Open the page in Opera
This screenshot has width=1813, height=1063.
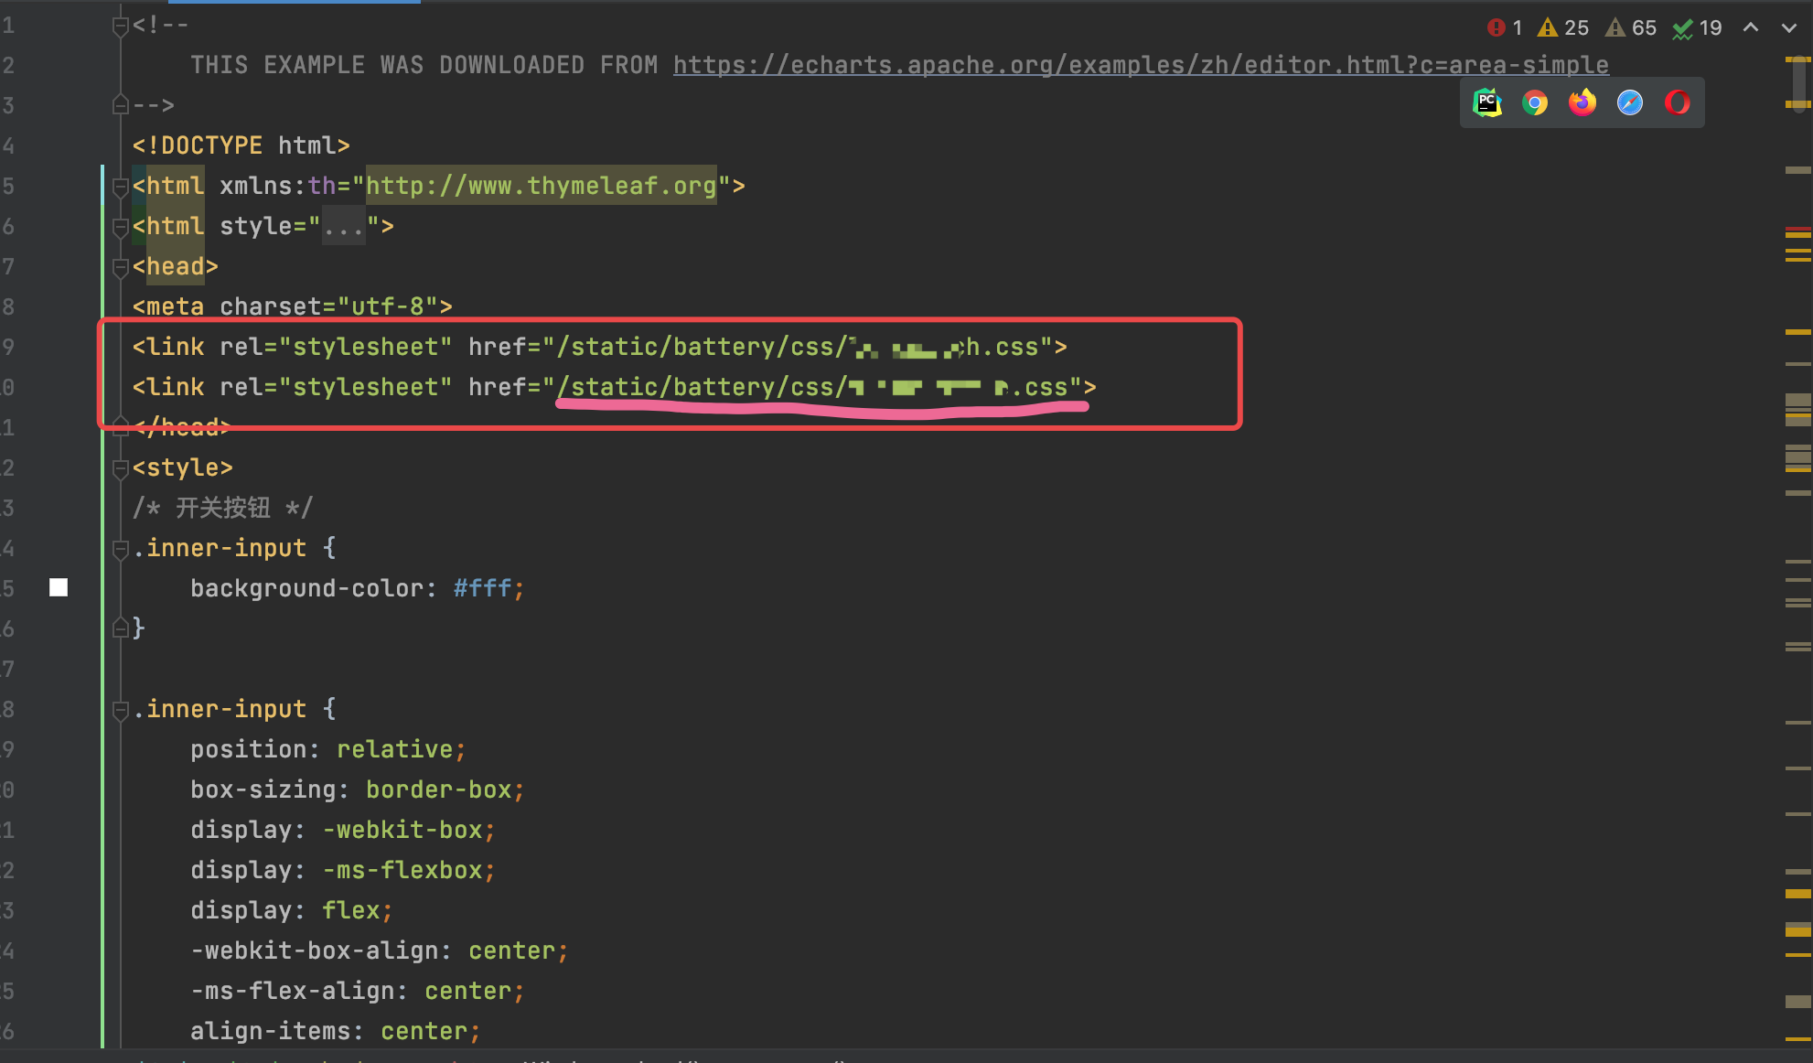(x=1678, y=102)
